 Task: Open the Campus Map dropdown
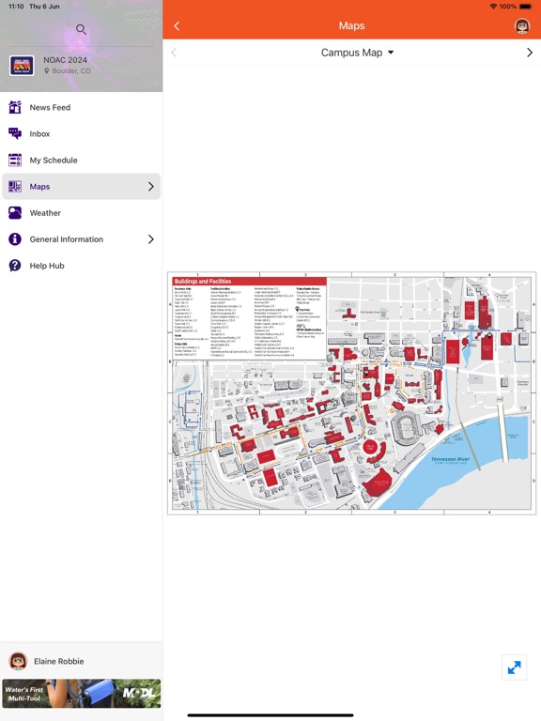[x=358, y=53]
